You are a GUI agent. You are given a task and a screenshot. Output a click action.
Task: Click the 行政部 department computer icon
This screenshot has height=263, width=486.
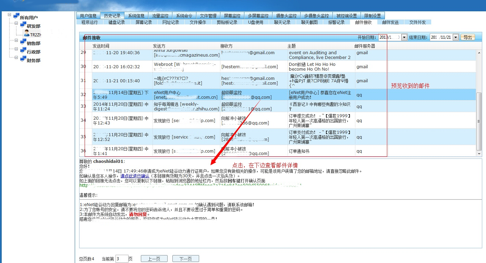[23, 51]
